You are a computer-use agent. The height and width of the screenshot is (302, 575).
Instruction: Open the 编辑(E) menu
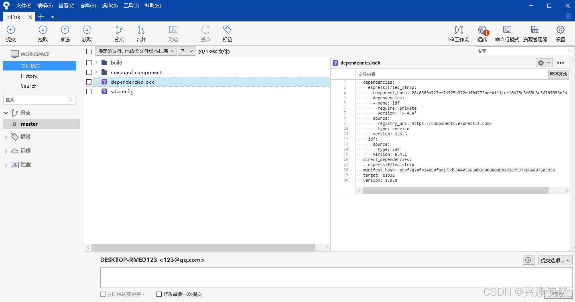45,6
